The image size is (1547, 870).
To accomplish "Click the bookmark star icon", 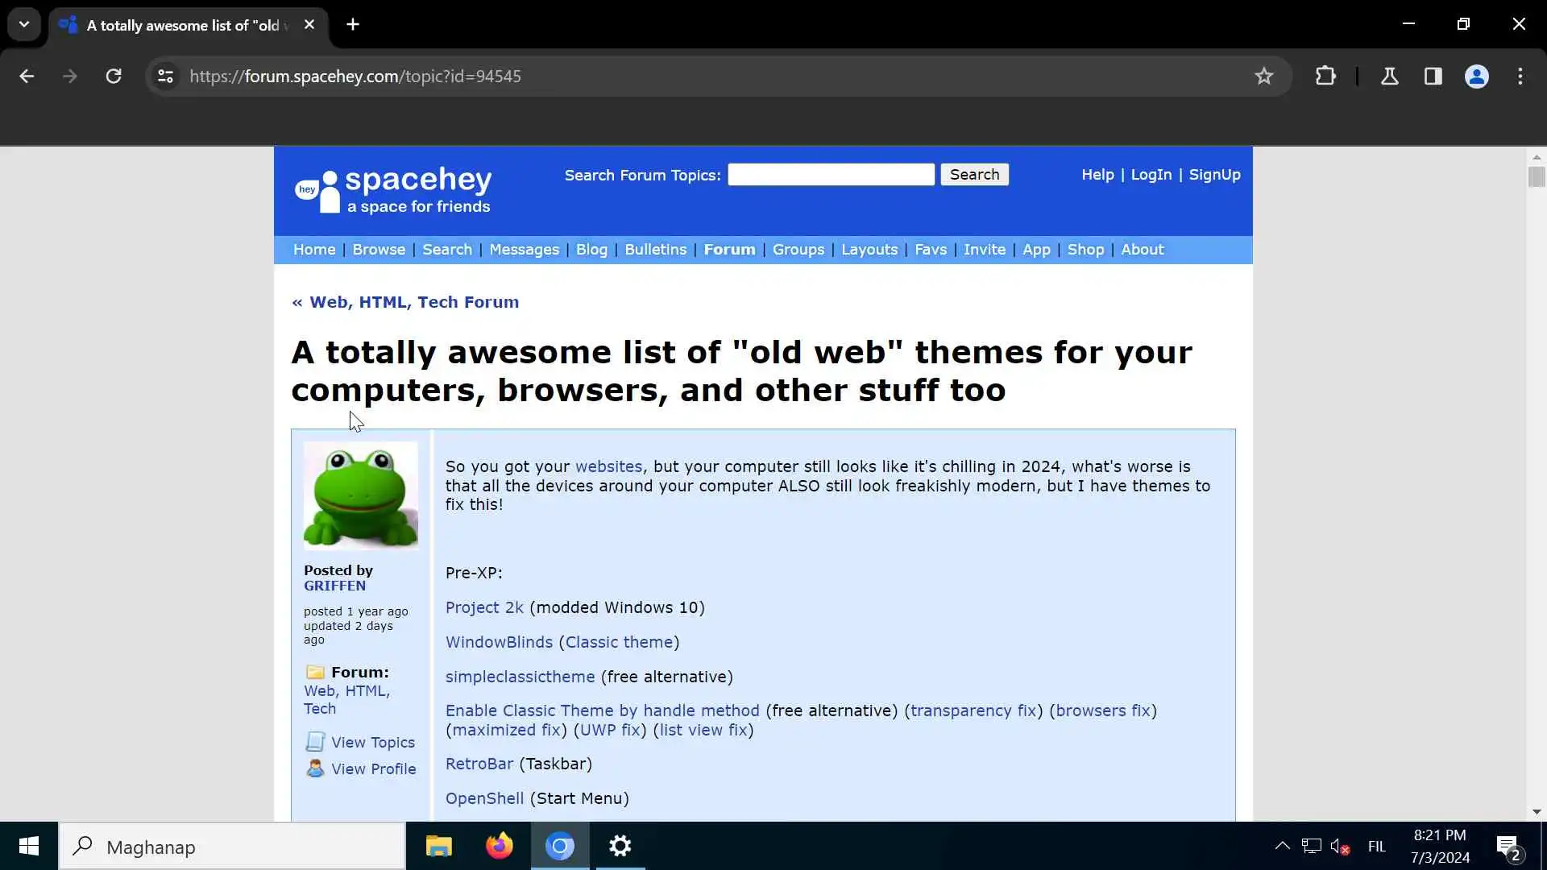I will pyautogui.click(x=1263, y=76).
